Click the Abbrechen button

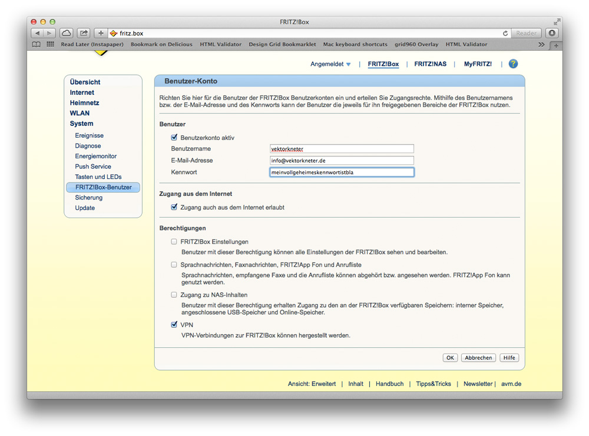tap(478, 358)
